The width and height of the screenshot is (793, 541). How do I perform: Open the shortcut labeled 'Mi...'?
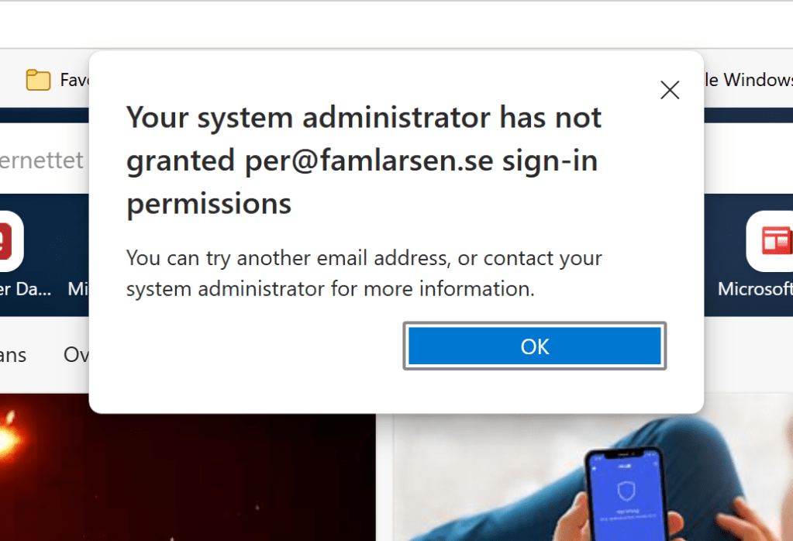click(78, 289)
